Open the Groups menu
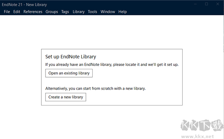Viewport: 224px width, 139px height. coord(52,12)
